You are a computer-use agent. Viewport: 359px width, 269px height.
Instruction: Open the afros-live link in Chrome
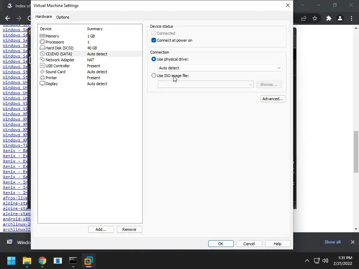15,198
